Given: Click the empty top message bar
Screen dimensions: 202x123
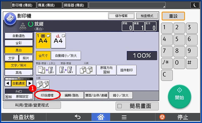Looking at the screenshot, I should 127,5.
